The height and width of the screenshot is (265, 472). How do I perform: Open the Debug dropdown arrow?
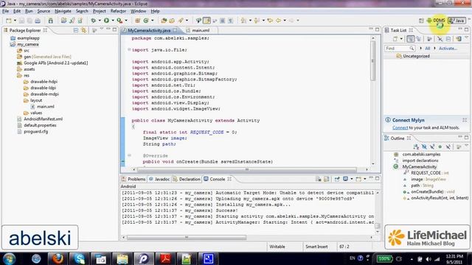[x=100, y=21]
